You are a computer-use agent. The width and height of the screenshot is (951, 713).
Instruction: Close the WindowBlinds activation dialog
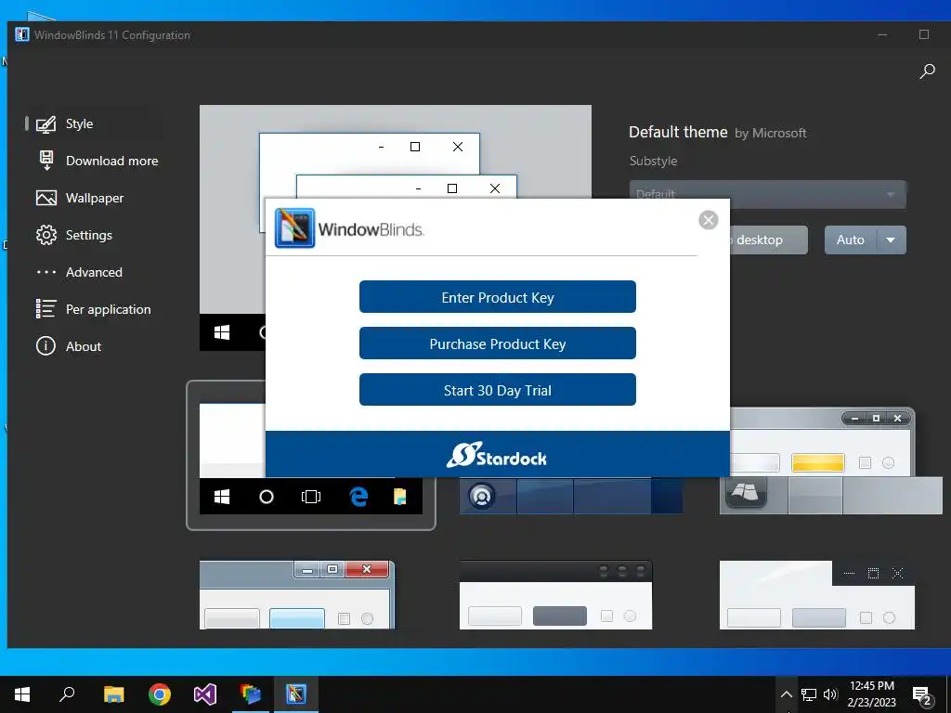709,220
